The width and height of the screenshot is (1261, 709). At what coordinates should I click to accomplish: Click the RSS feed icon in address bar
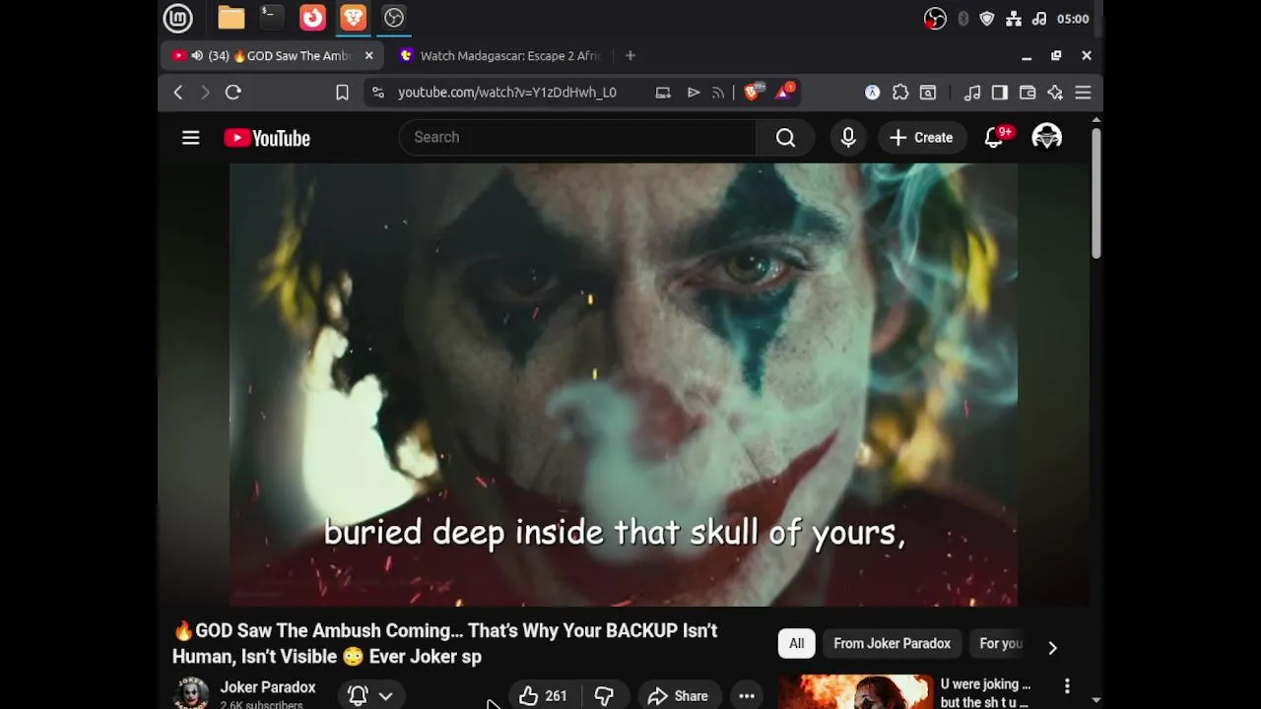click(718, 93)
